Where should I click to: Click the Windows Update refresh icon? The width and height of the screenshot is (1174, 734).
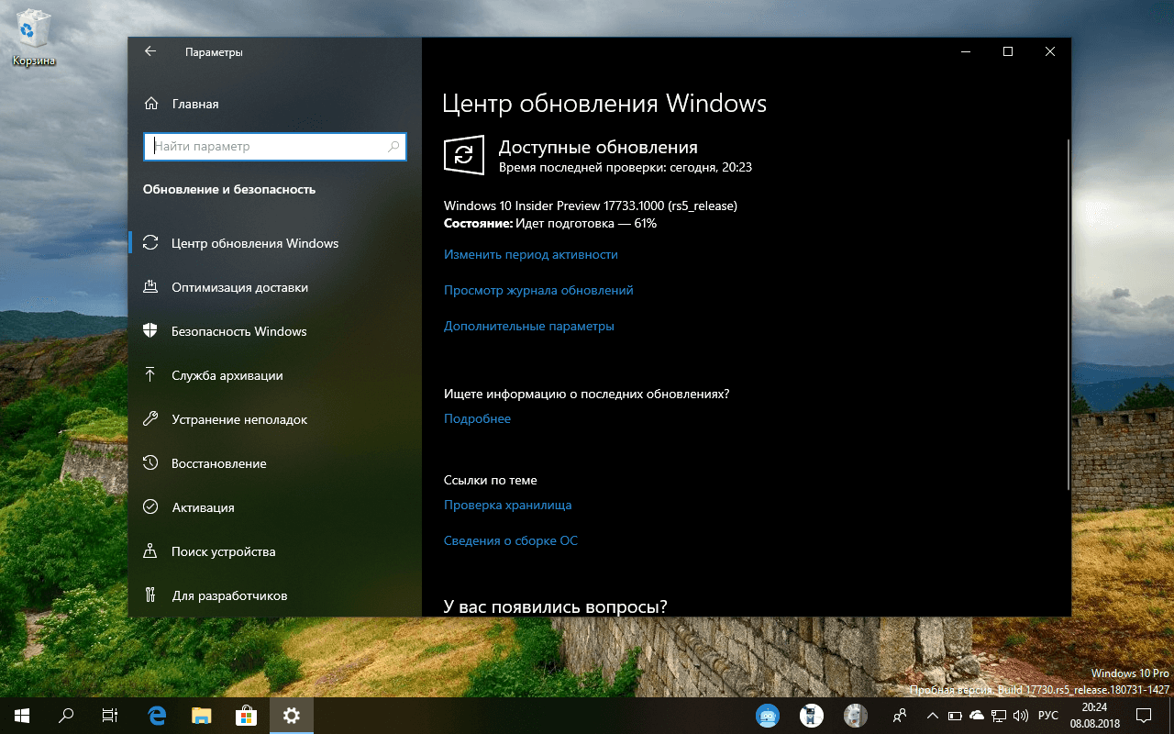click(463, 155)
